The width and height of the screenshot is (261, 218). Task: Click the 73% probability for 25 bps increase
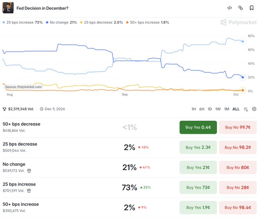click(x=129, y=188)
